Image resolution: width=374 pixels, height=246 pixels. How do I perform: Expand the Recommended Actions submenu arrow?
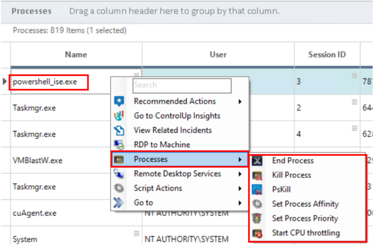240,102
